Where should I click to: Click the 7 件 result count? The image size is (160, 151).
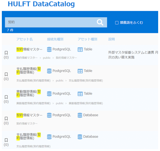click(x=10, y=30)
